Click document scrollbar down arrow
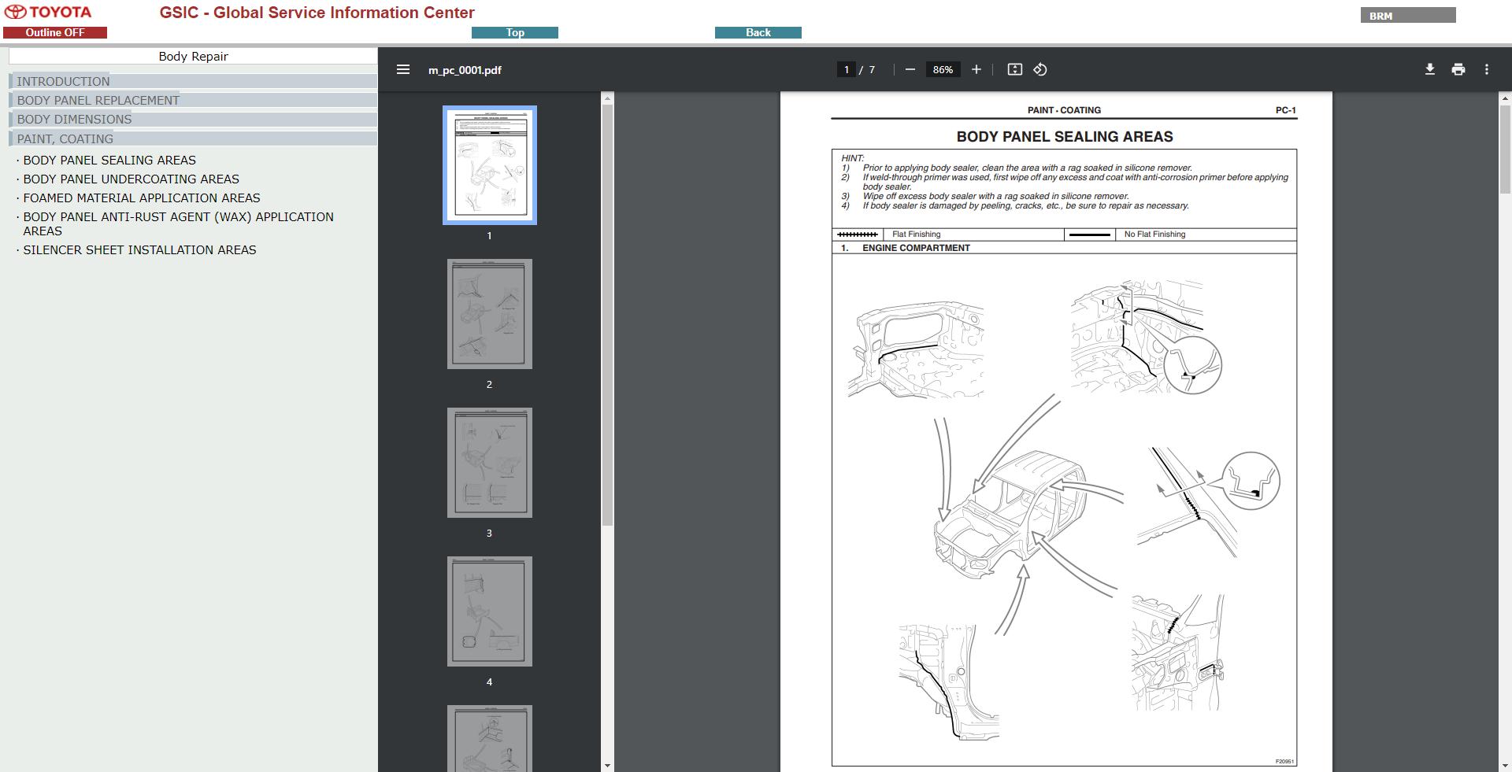1512x772 pixels. click(1505, 766)
